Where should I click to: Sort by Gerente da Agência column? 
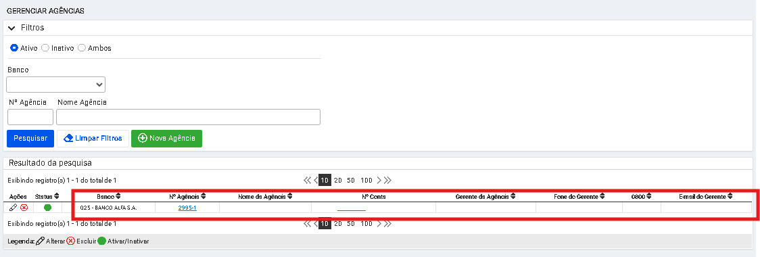(x=513, y=196)
